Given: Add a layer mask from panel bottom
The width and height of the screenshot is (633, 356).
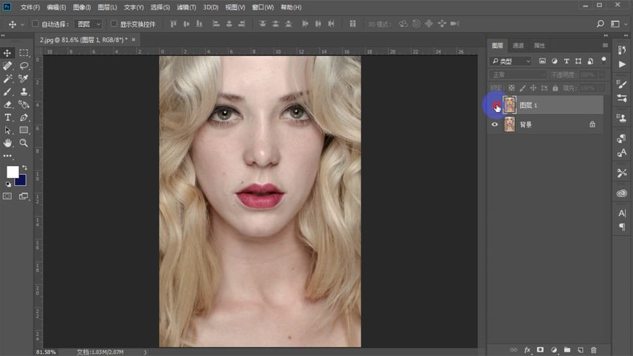Looking at the screenshot, I should point(540,350).
